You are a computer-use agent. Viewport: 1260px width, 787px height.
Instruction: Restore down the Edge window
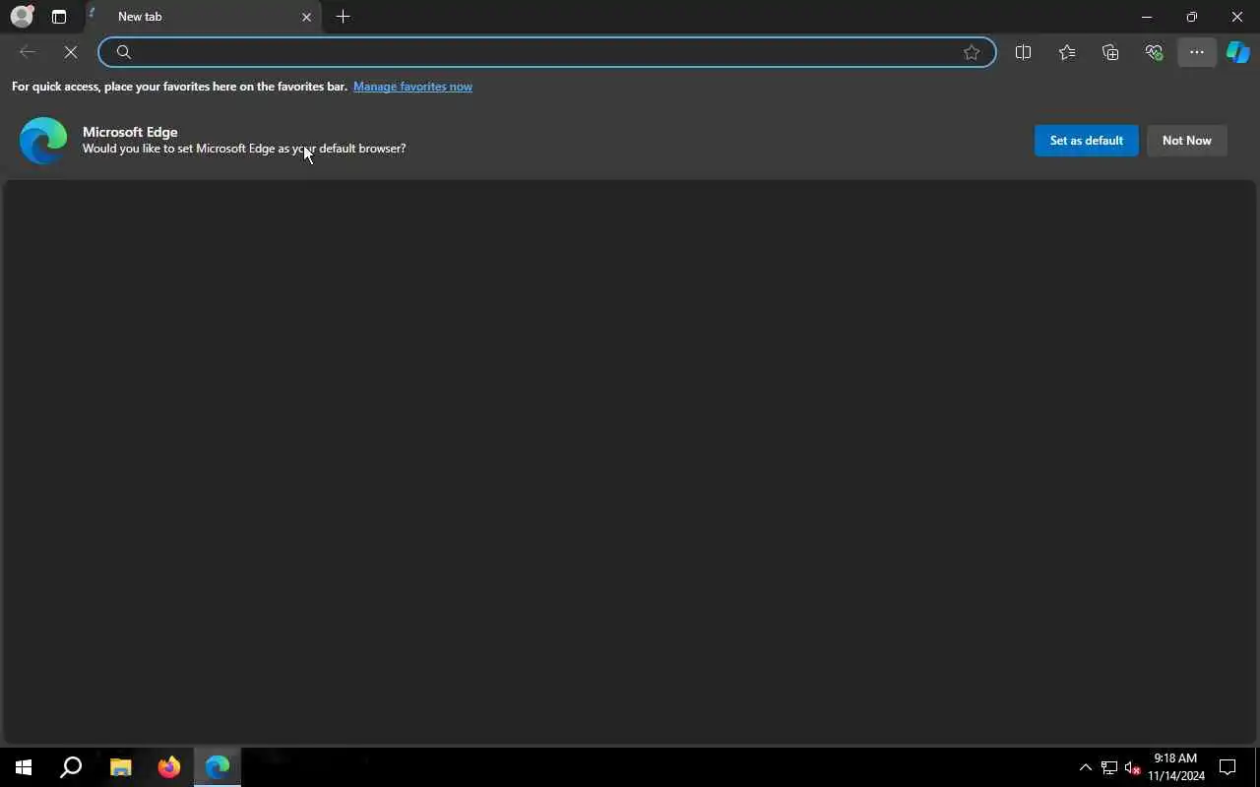(x=1191, y=17)
